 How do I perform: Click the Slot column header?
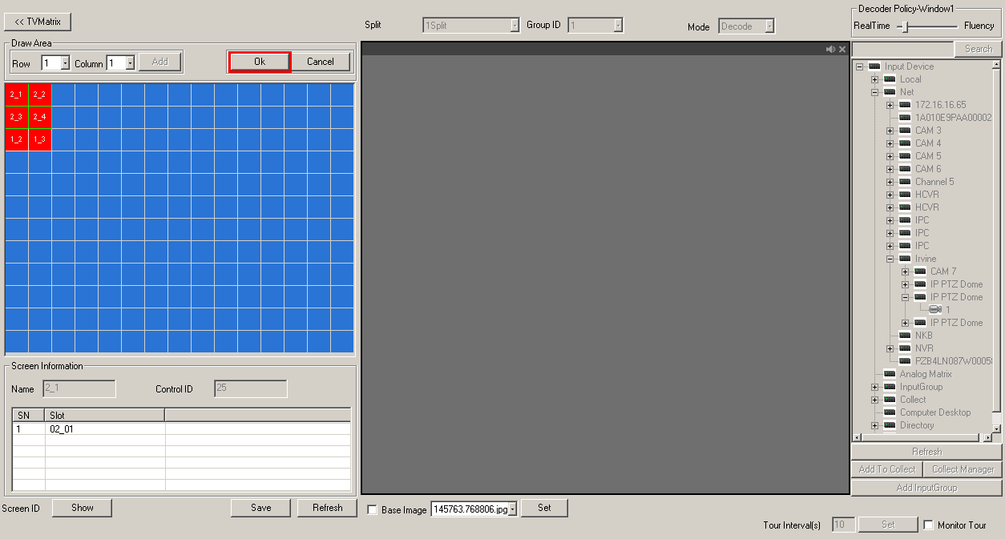point(105,416)
